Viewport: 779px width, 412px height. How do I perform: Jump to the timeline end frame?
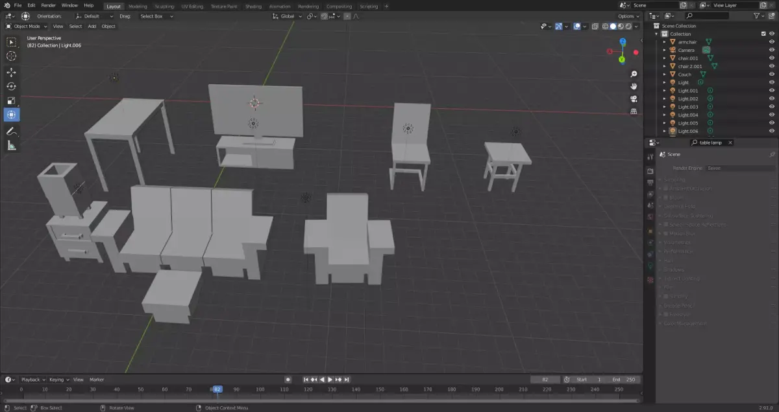pos(347,380)
